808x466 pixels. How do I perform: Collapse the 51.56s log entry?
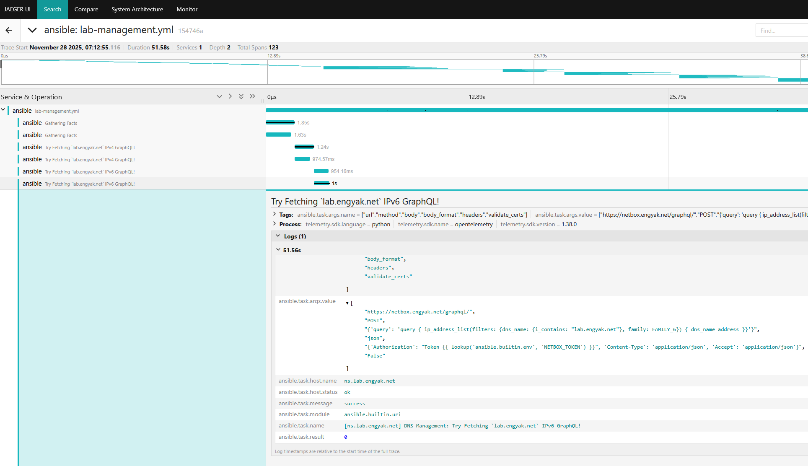[278, 250]
